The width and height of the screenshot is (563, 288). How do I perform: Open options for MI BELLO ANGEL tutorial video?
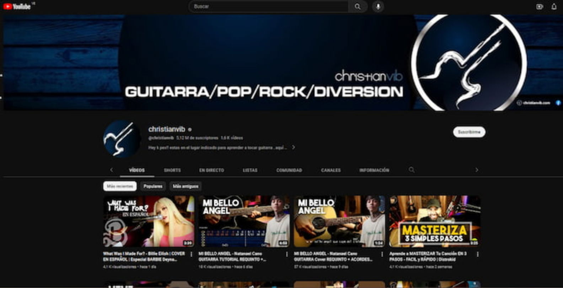[x=287, y=254]
